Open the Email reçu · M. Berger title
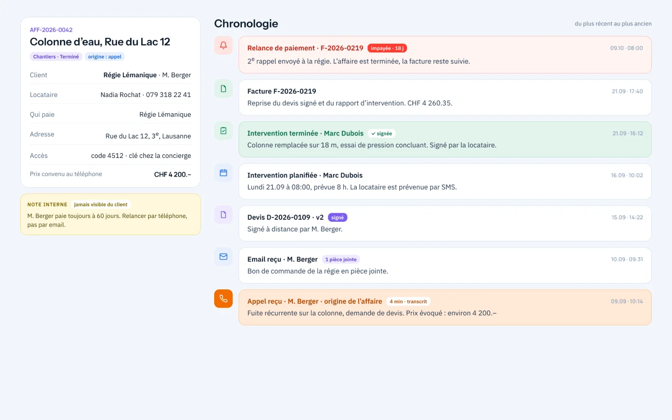 tap(282, 259)
